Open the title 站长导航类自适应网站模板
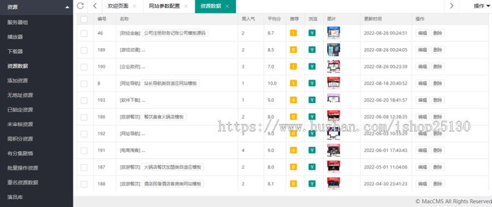The height and width of the screenshot is (207, 492). click(171, 83)
